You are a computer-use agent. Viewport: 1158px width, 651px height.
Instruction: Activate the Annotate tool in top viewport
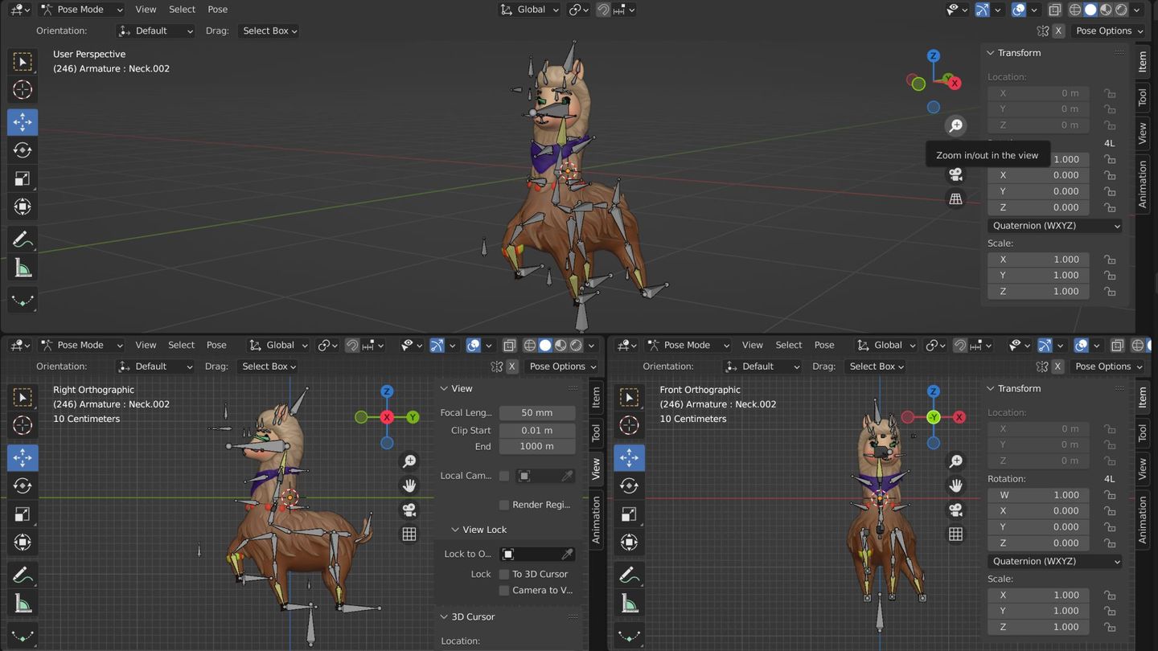23,240
